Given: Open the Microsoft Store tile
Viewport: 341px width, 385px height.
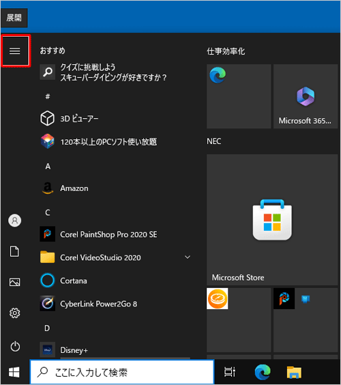Looking at the screenshot, I should click(x=272, y=220).
